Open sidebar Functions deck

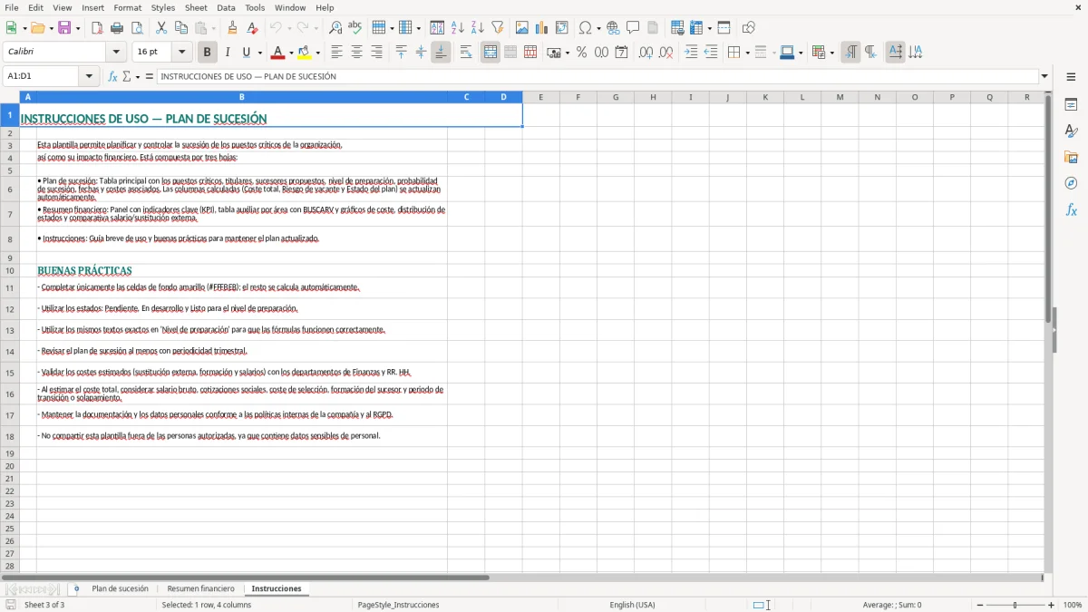(x=1071, y=209)
